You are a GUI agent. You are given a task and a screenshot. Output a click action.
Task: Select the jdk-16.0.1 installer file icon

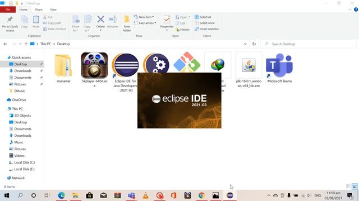248,65
